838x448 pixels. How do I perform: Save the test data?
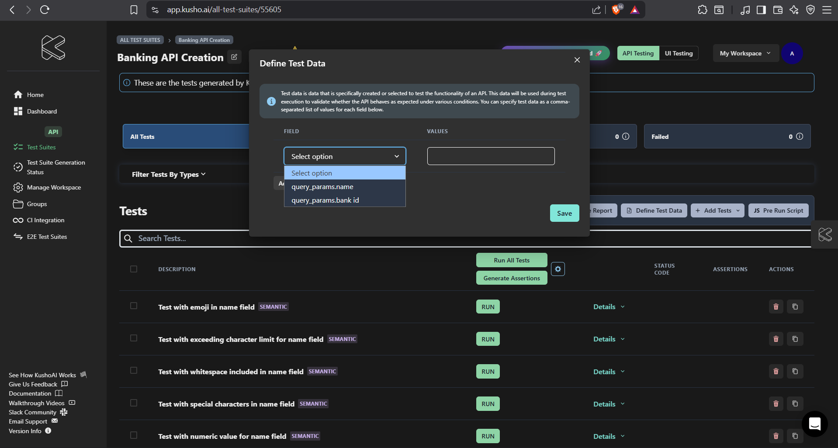[564, 213]
